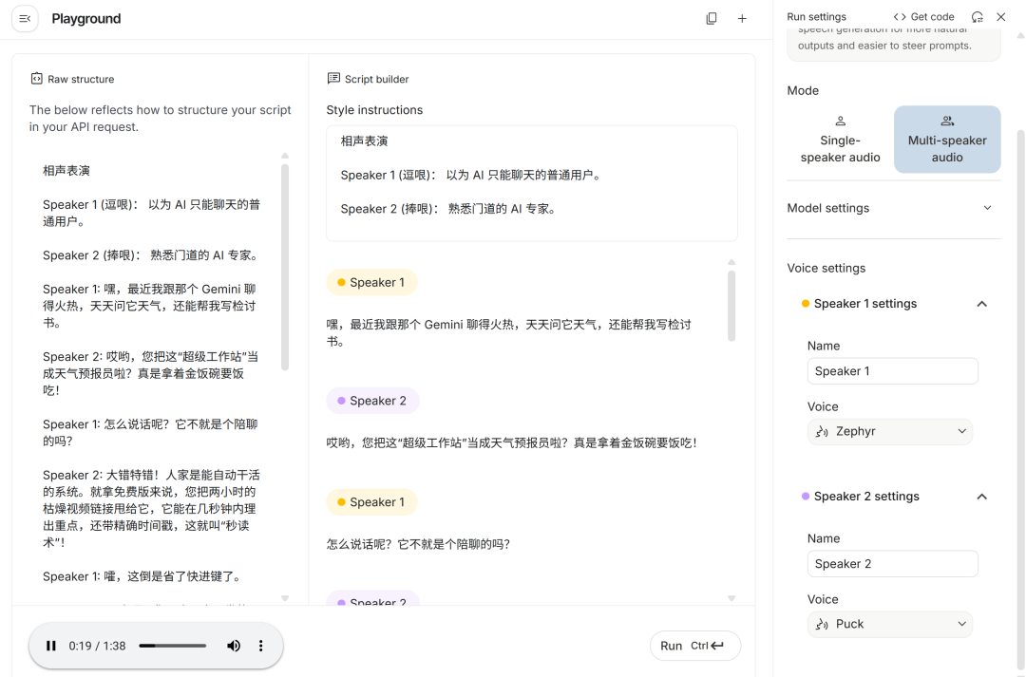Click the Raw structure icon
The image size is (1026, 677).
pos(37,79)
